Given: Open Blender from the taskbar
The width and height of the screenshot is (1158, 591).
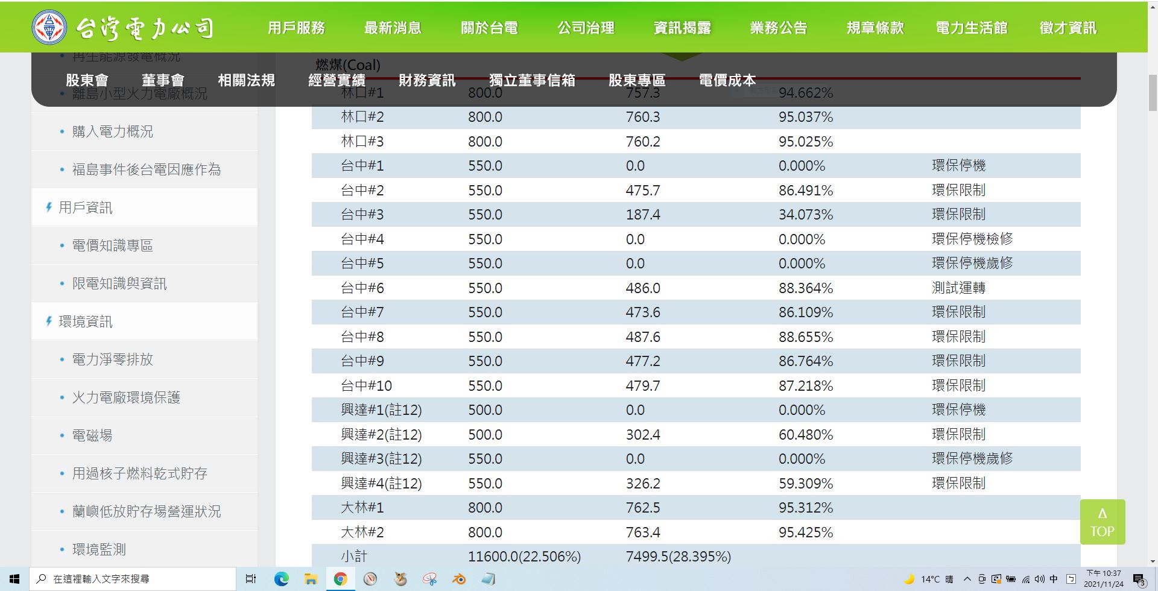Looking at the screenshot, I should [459, 579].
